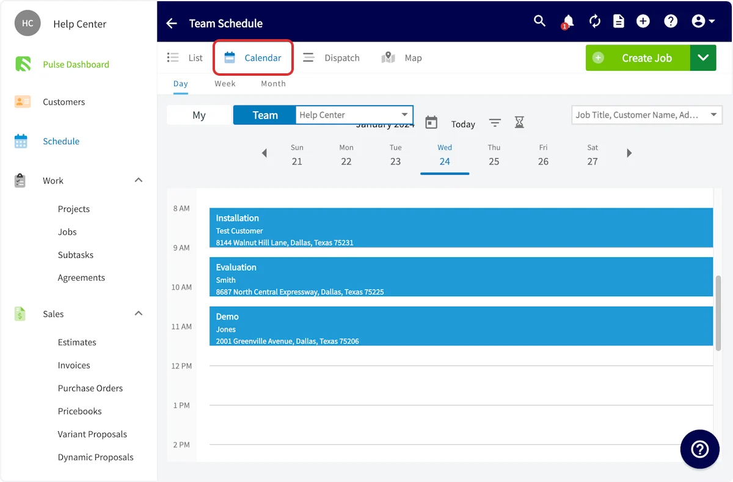Switch to the Calendar view tab

click(x=253, y=58)
